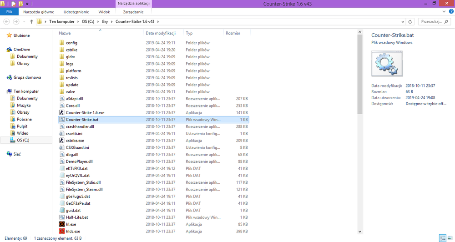Select the Counter-Strike 1.6.exe file icon
Screen dimensions: 455x242
tap(62, 113)
